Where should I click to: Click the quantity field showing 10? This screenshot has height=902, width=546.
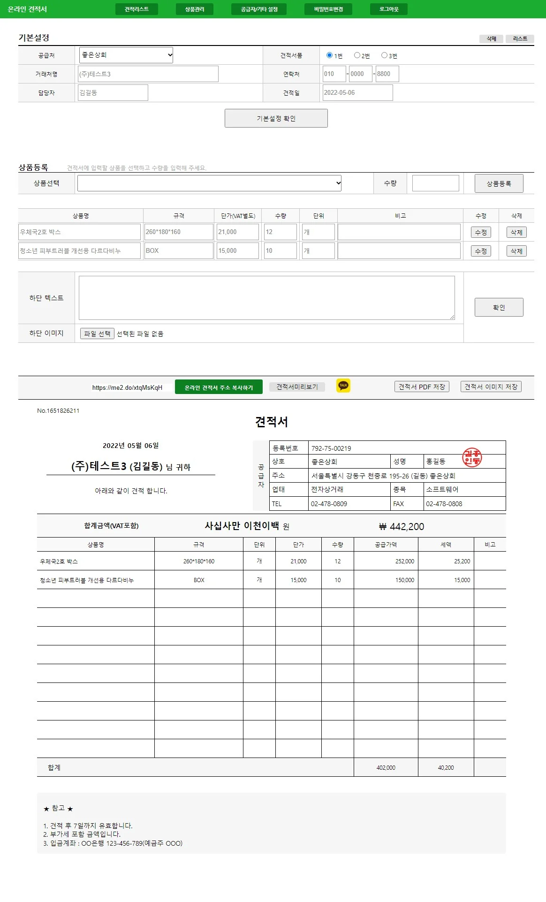coord(281,250)
